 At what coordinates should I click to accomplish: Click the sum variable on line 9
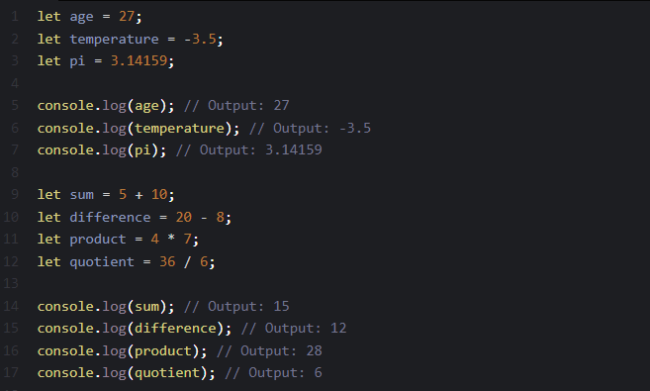(x=82, y=195)
